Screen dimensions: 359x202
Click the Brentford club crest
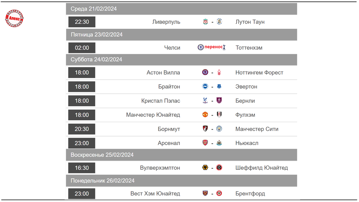[x=219, y=193]
